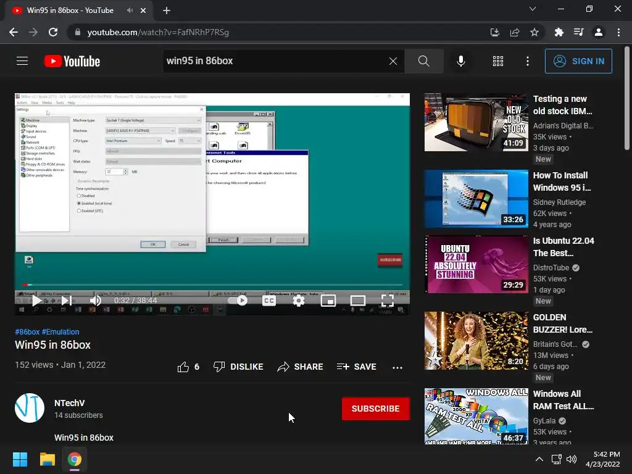Click the SIGN IN button
The image size is (632, 474).
coord(578,61)
